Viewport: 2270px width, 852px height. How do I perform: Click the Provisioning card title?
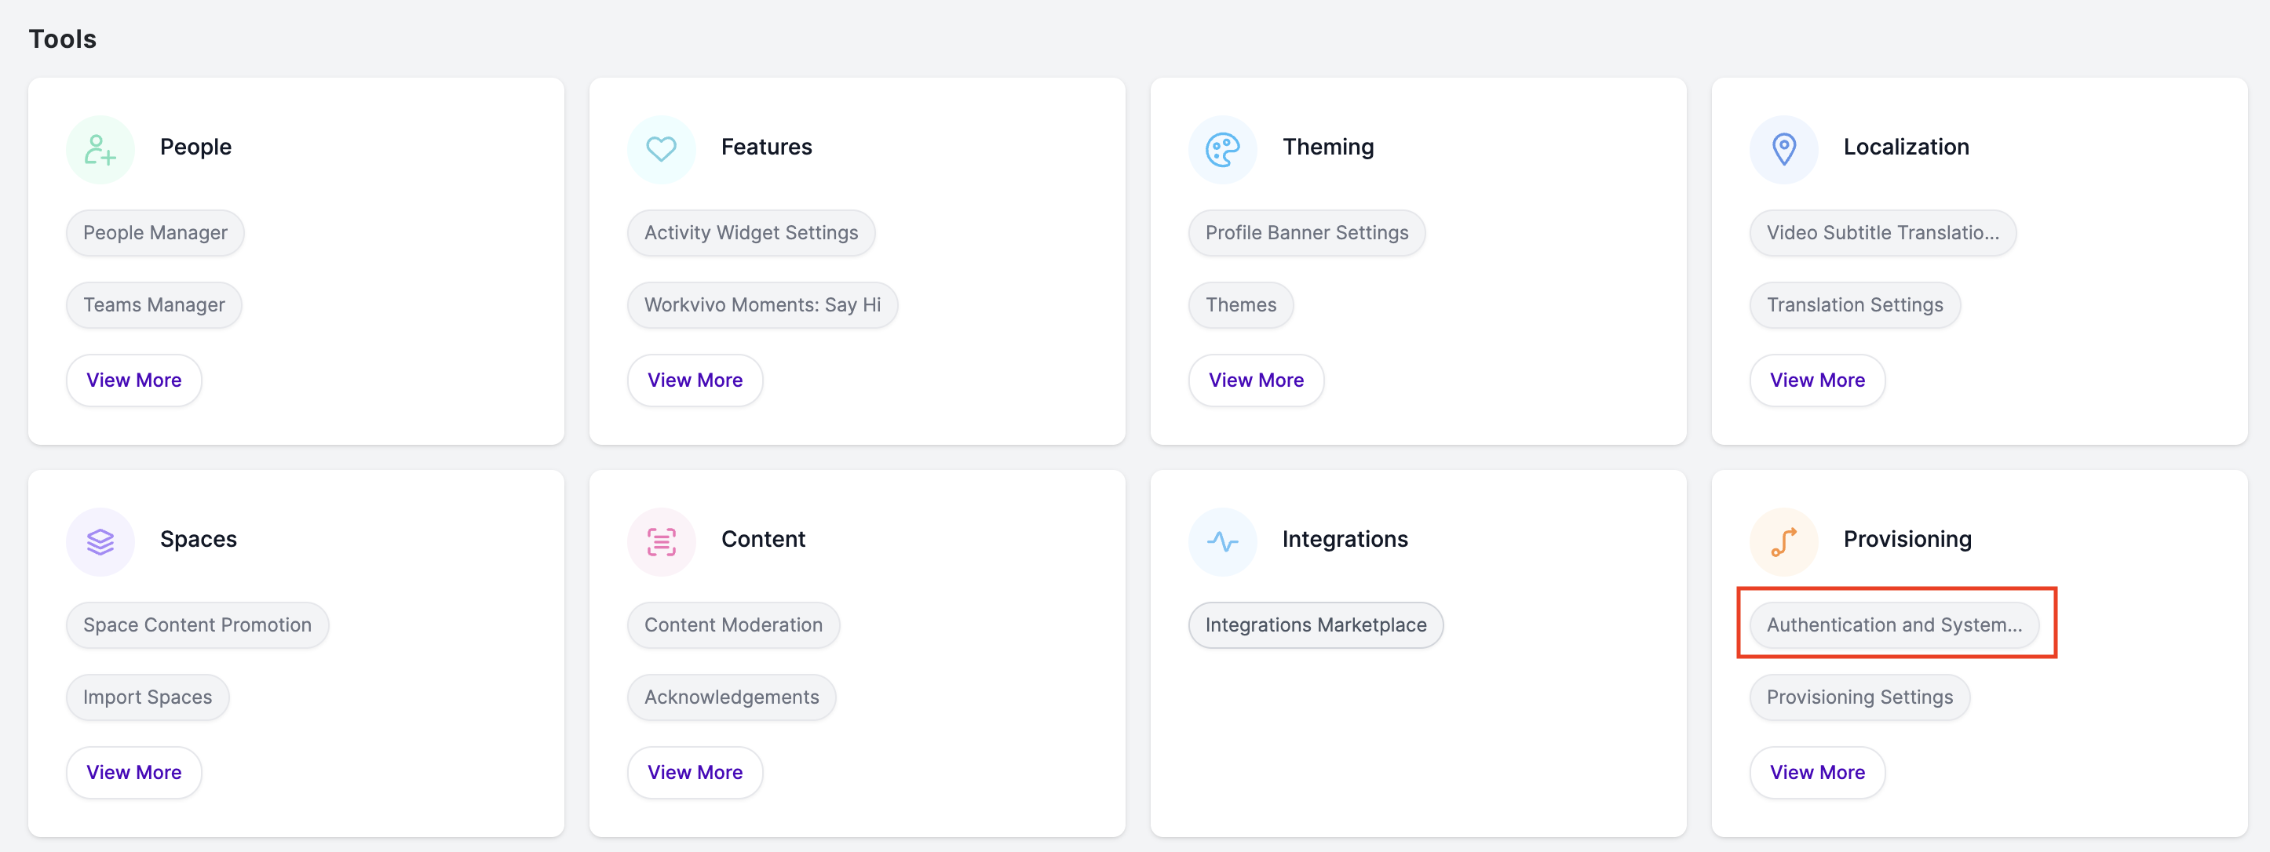click(x=1908, y=539)
